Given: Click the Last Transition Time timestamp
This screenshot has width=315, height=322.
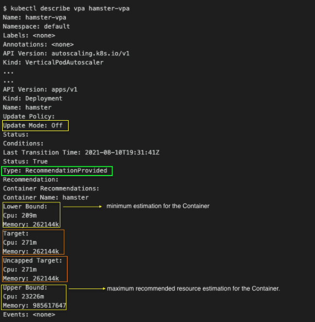Looking at the screenshot, I should (x=122, y=152).
